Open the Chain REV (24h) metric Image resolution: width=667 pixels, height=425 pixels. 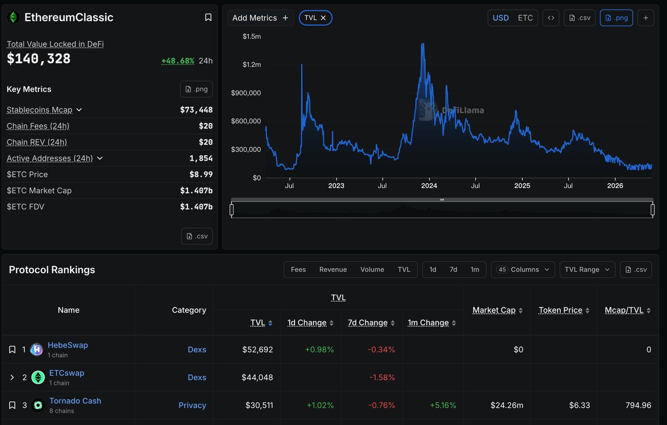point(37,142)
